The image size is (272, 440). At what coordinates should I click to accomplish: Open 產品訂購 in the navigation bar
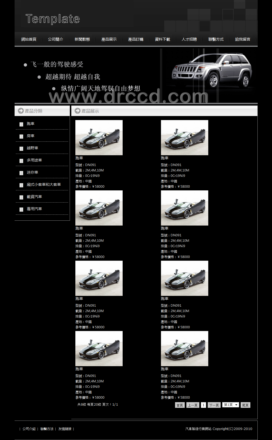click(x=136, y=39)
